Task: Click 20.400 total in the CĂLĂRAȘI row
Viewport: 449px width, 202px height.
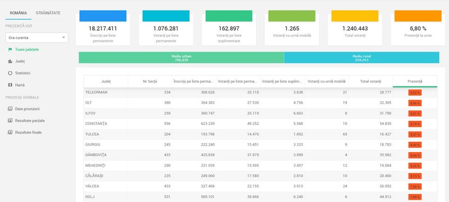Action: [385, 176]
